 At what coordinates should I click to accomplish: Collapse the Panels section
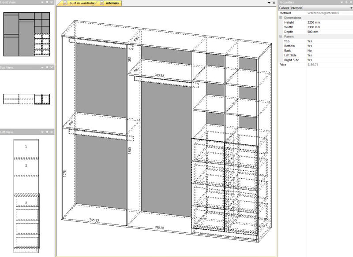[280, 37]
